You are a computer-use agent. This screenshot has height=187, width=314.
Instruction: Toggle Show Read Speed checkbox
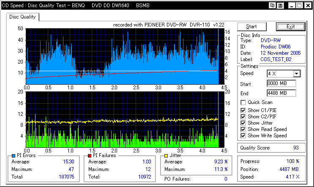pos(243,129)
